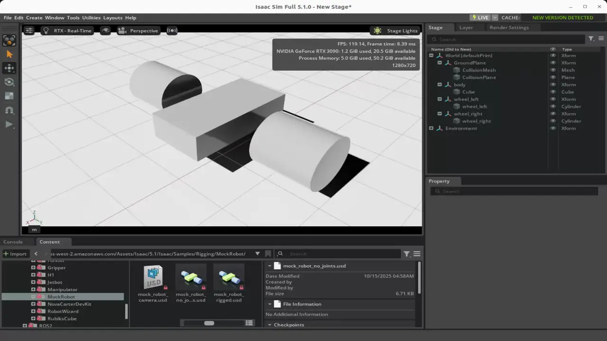The width and height of the screenshot is (607, 341).
Task: Choose the Scale tool
Action: [x=9, y=96]
